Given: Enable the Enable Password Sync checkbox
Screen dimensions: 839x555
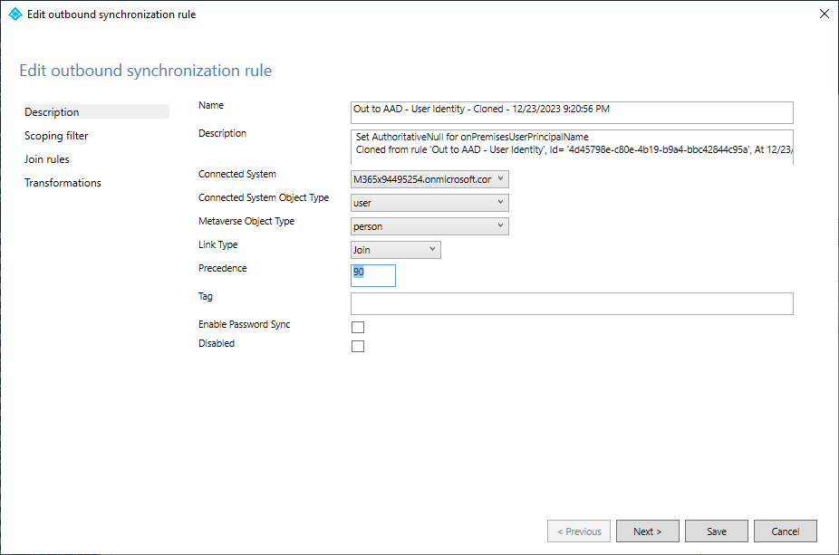Looking at the screenshot, I should (x=358, y=327).
